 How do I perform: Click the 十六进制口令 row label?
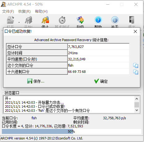tap(37, 72)
